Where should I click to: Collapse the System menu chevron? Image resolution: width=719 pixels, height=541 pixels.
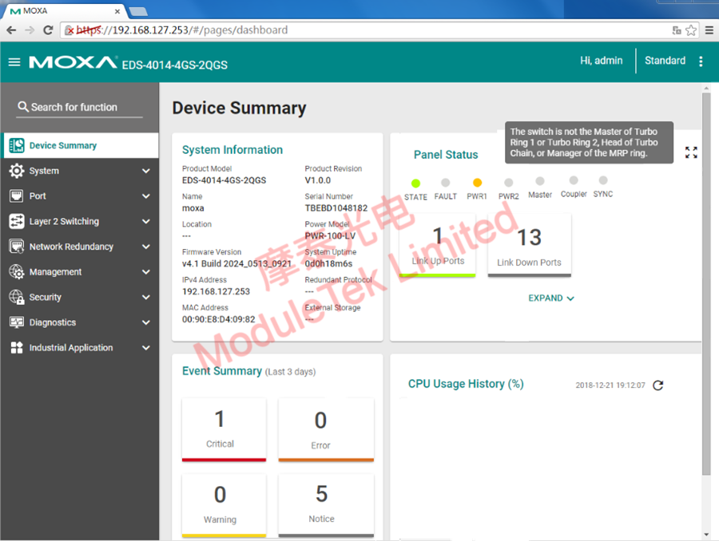(146, 170)
